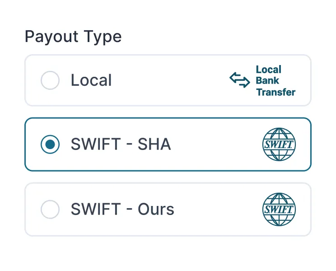Select the SWIFT - SHA radio button

pyautogui.click(x=50, y=145)
